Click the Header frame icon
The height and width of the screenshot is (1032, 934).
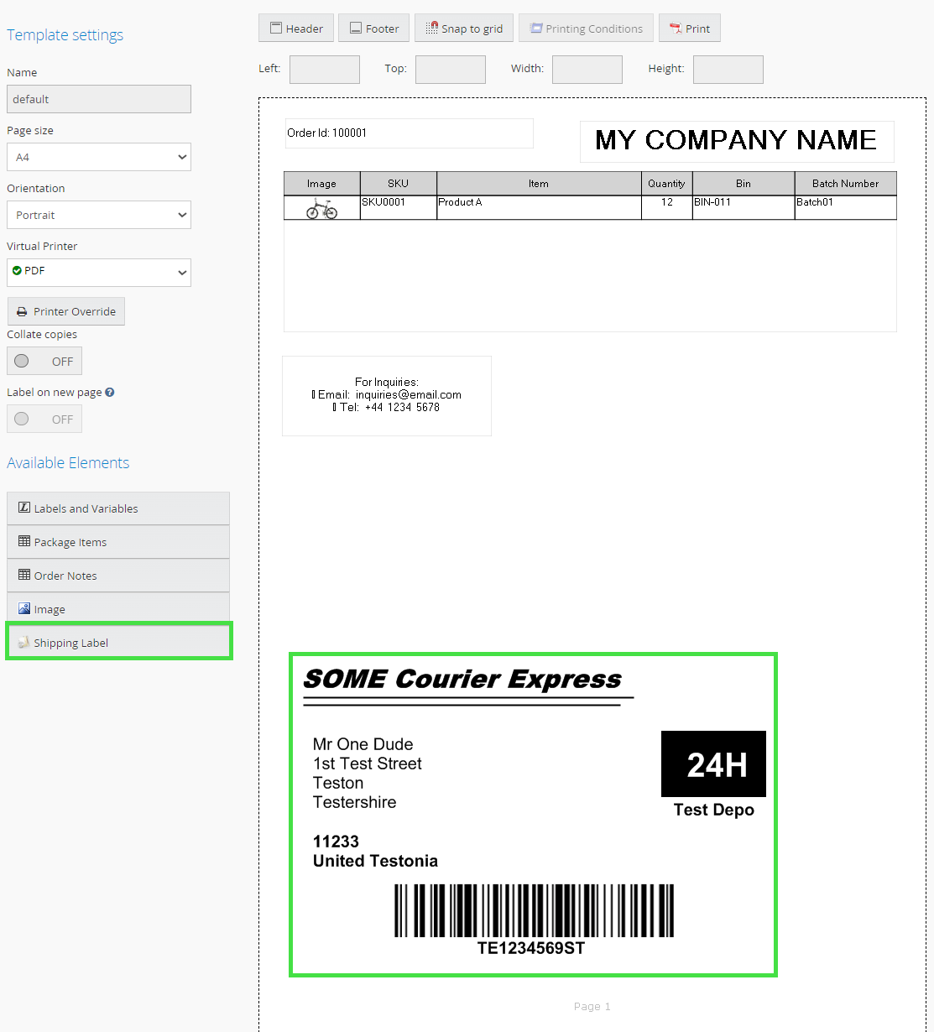point(275,29)
